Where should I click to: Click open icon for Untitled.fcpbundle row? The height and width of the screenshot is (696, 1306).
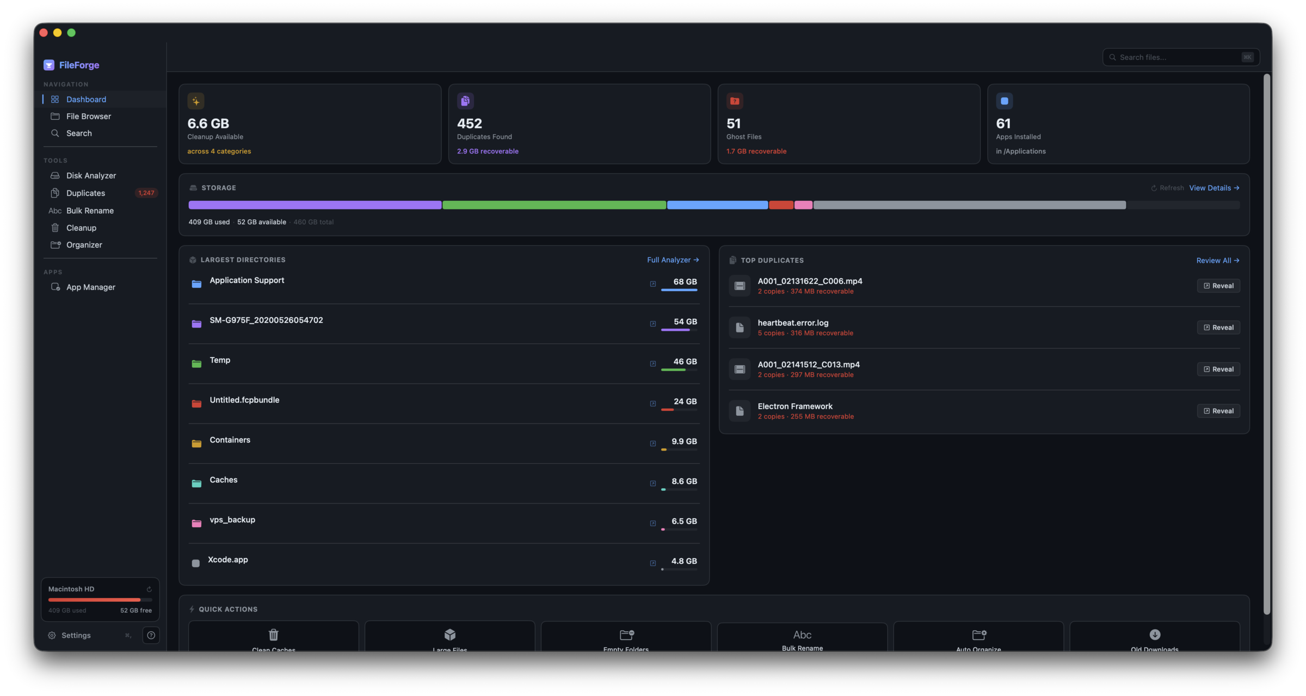pos(653,404)
